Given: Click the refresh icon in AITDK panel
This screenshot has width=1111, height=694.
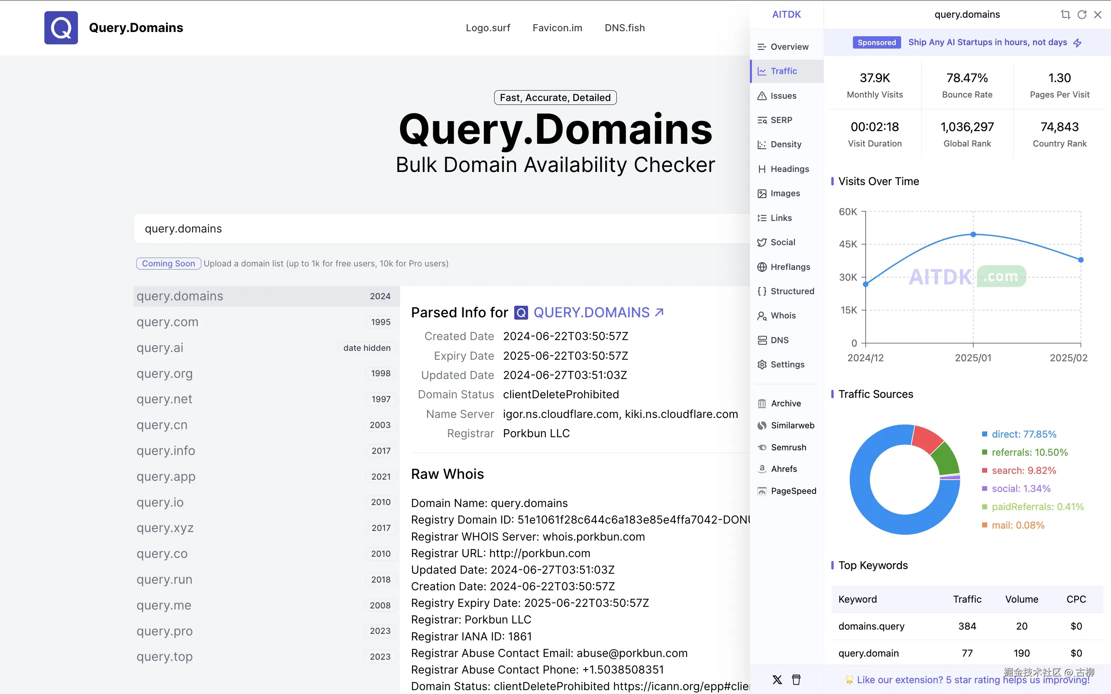Looking at the screenshot, I should tap(1082, 15).
